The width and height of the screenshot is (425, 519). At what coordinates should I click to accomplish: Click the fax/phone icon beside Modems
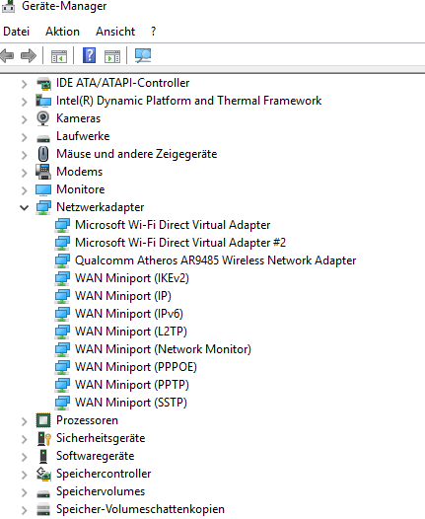[43, 172]
